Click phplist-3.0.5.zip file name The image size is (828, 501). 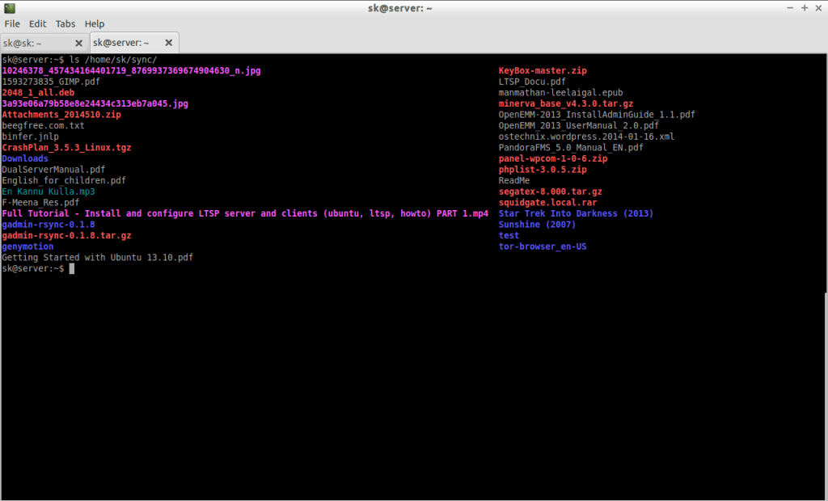[x=543, y=170]
